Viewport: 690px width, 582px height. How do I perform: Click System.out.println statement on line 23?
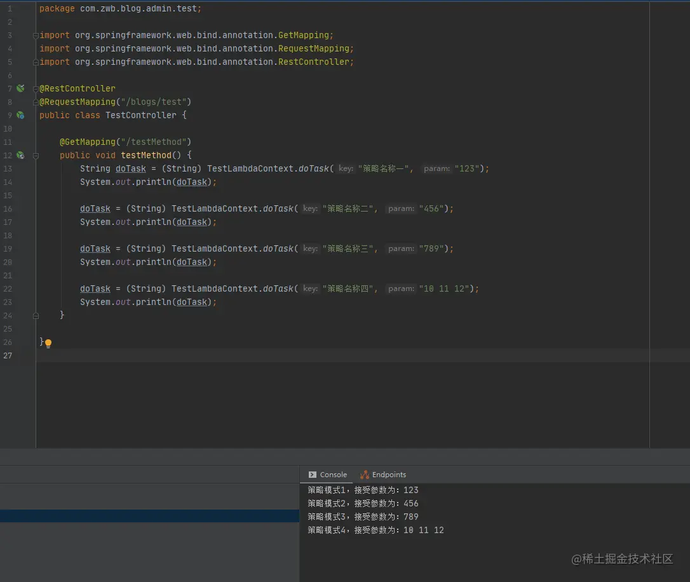coord(148,302)
